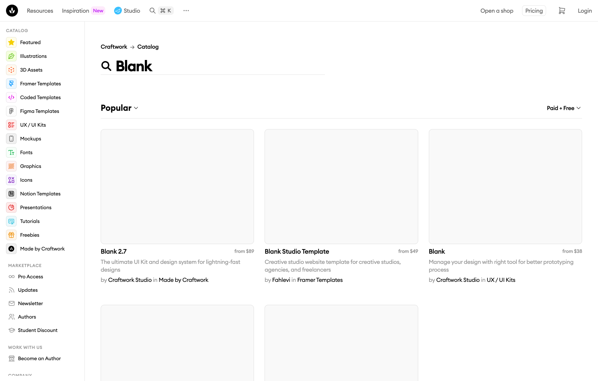Go to the Inspiration menu item
Image resolution: width=598 pixels, height=381 pixels.
point(76,11)
